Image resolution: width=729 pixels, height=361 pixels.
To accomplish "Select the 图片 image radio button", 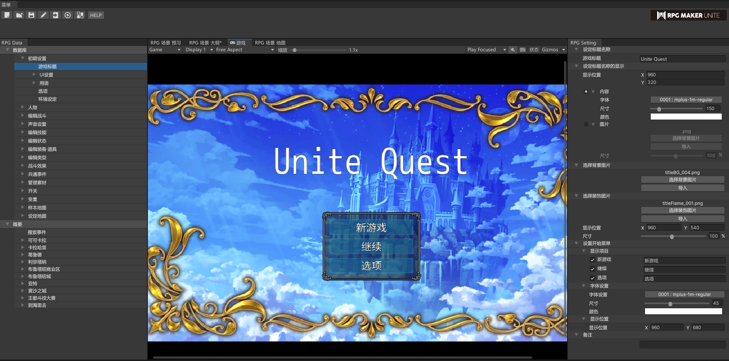I will pos(586,124).
